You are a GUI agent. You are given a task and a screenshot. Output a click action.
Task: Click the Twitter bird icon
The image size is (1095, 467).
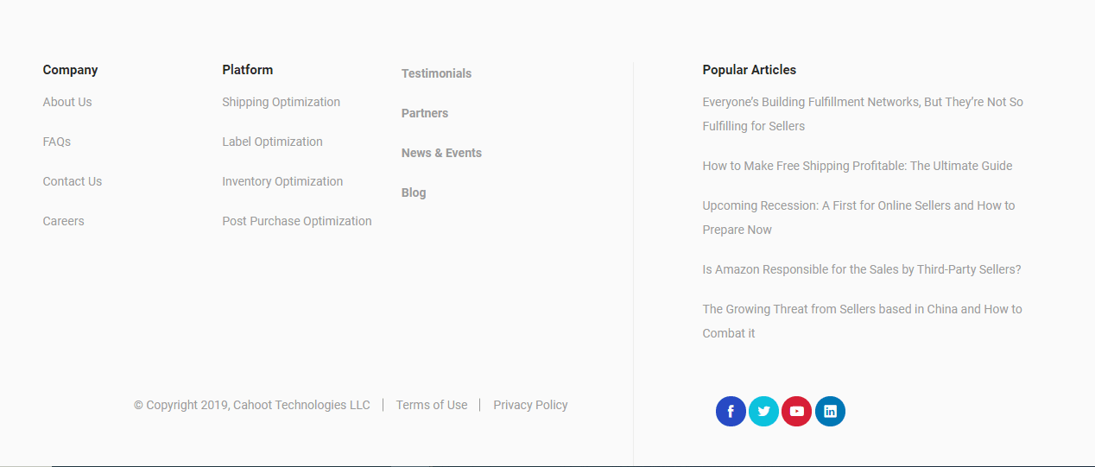click(x=763, y=411)
